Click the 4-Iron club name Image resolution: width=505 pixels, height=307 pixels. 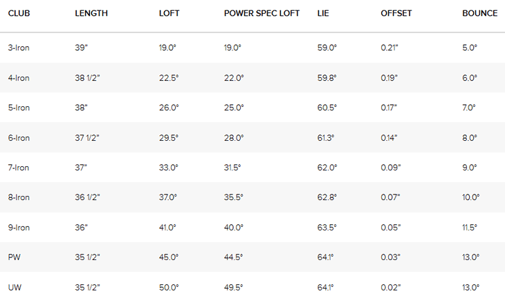point(19,78)
